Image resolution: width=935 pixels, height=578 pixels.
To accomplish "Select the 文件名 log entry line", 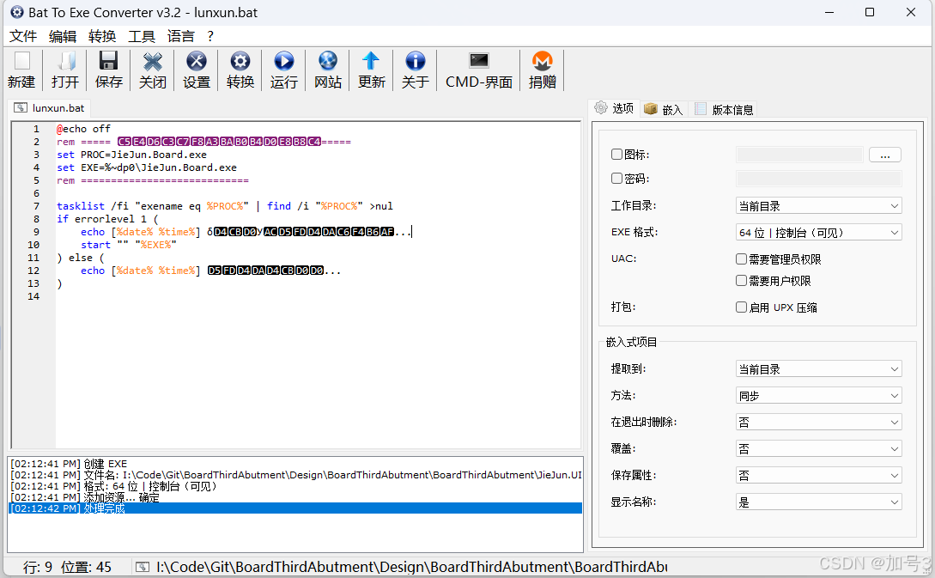I will tap(295, 475).
